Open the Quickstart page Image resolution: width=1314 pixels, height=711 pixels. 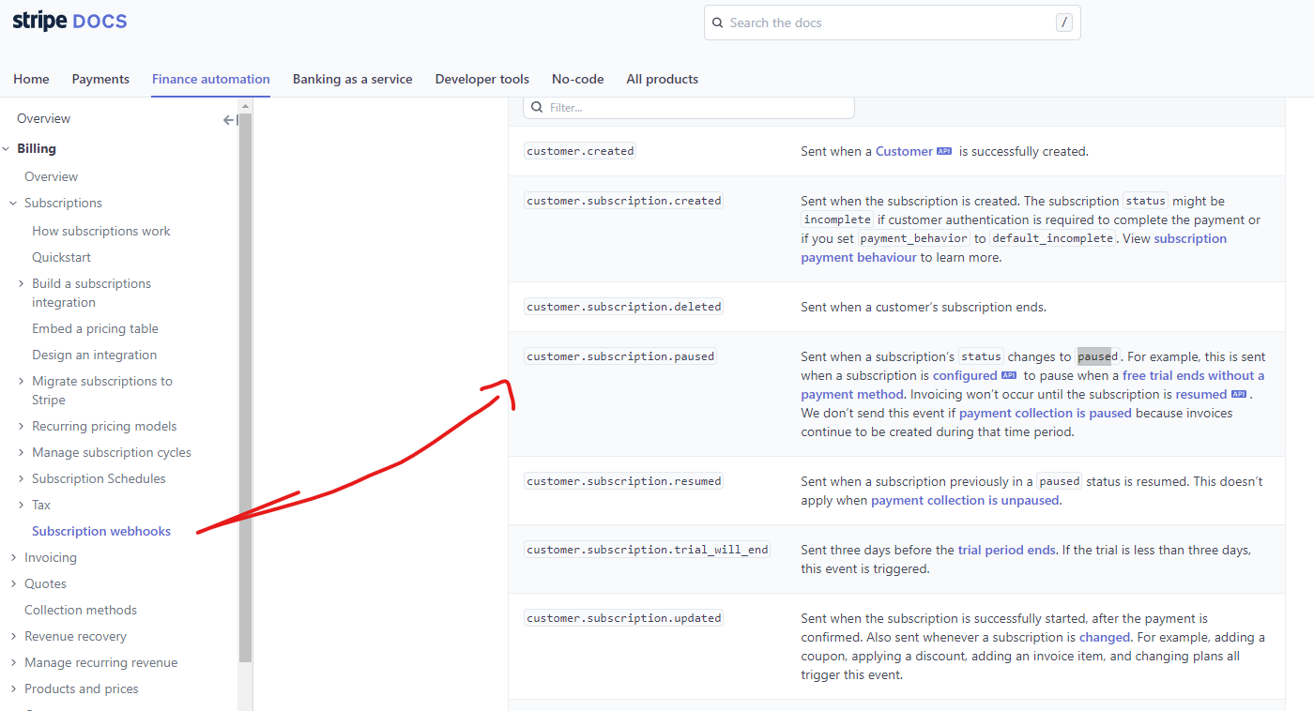(61, 257)
